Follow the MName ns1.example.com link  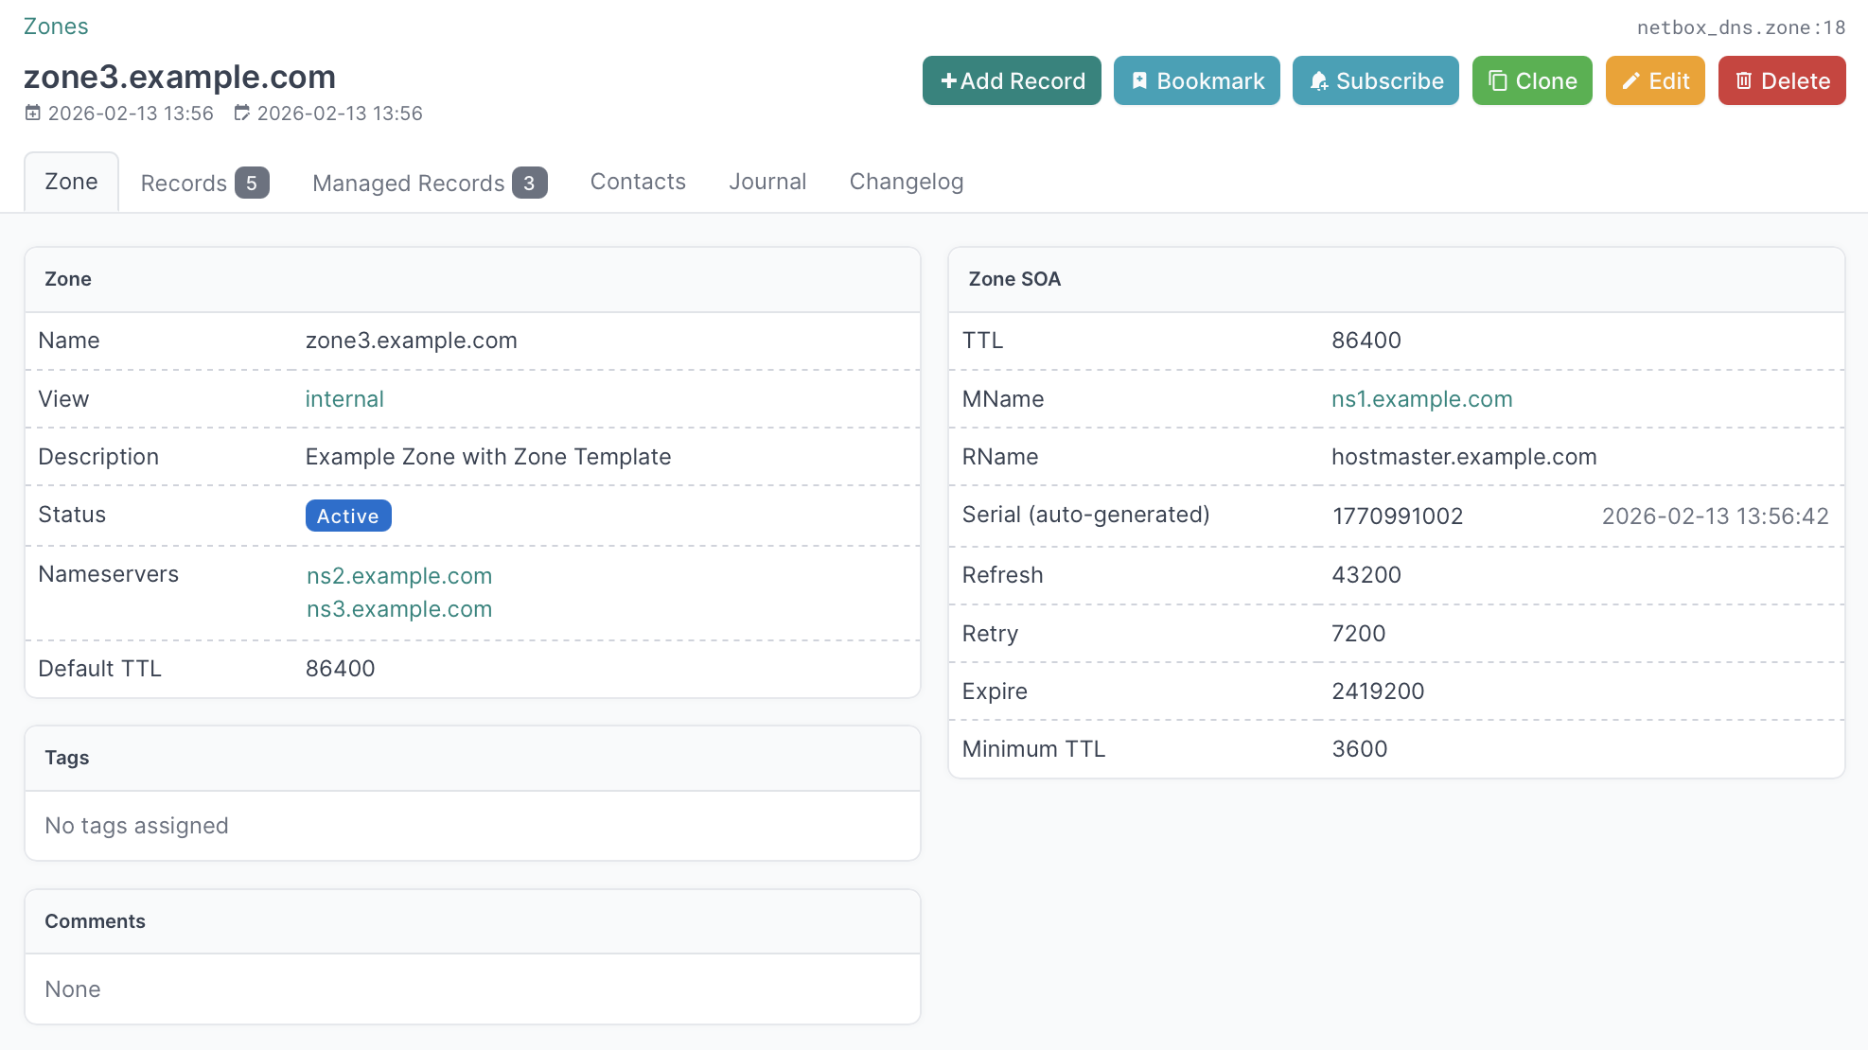[x=1421, y=399]
